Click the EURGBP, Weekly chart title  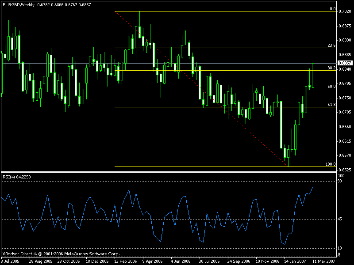(18, 4)
